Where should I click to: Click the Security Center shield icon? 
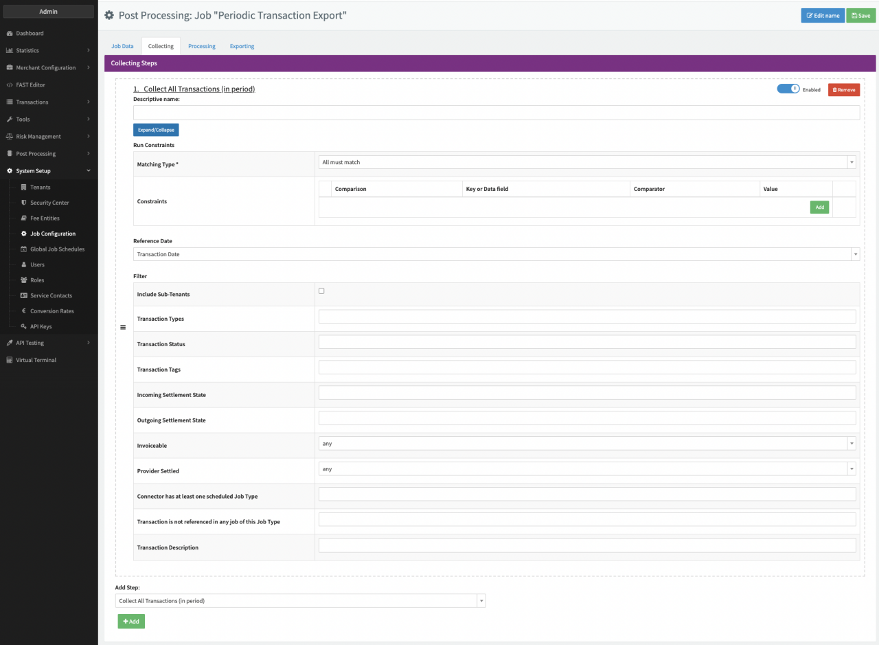coord(24,203)
